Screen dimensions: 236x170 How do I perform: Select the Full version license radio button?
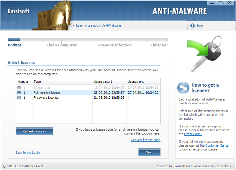(19, 93)
